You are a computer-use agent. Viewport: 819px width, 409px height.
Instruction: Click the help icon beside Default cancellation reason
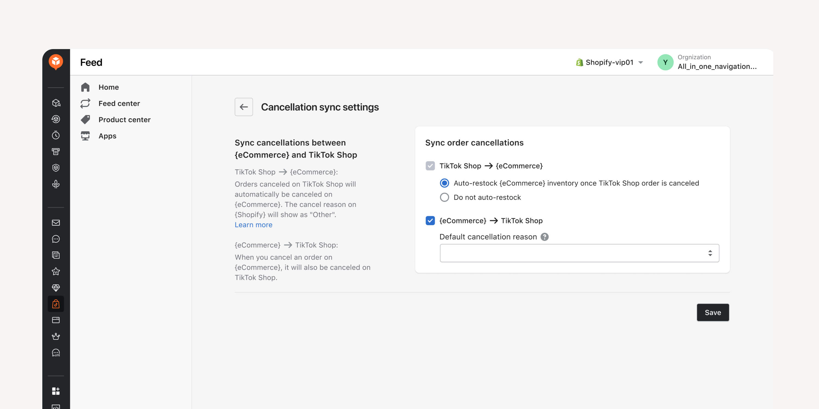click(x=544, y=237)
